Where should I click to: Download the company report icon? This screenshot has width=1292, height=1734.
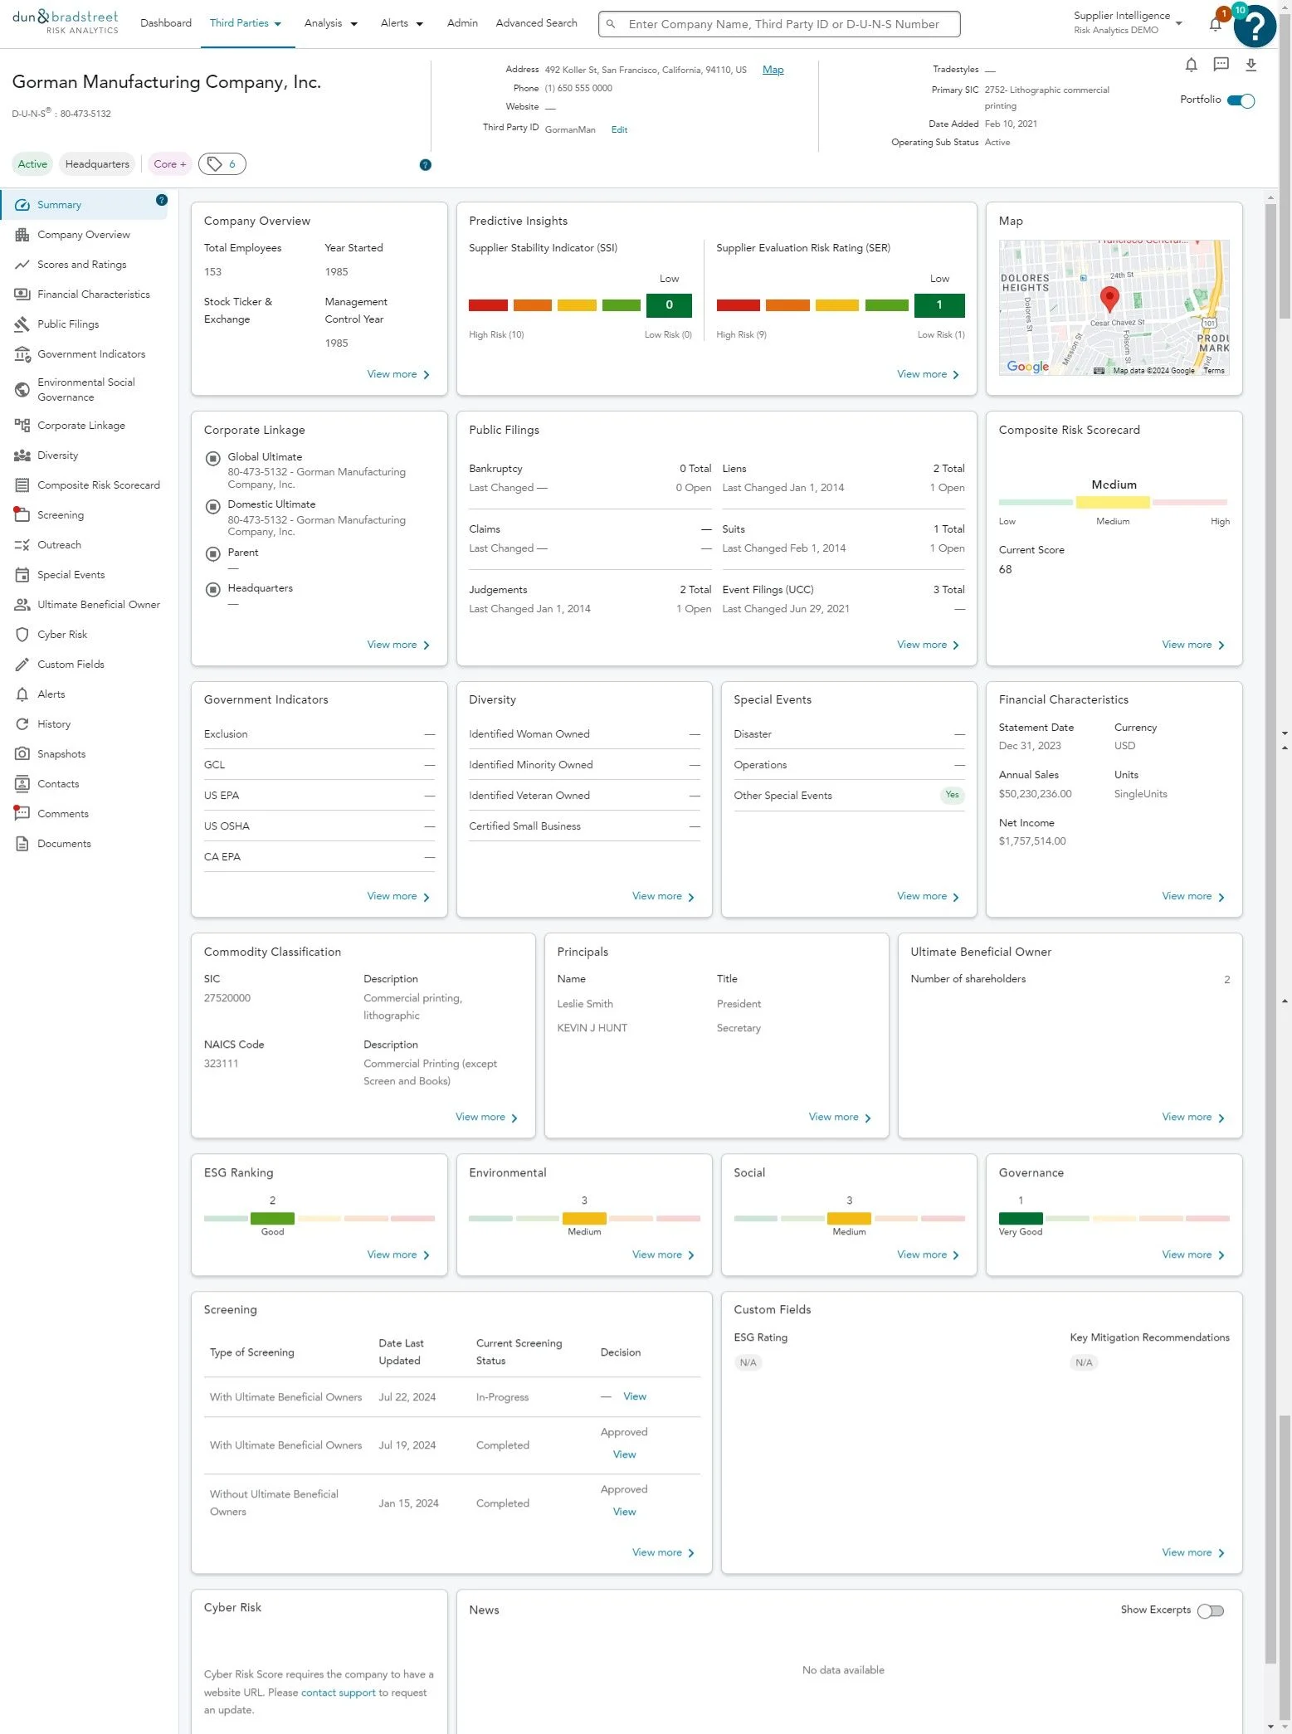point(1251,65)
